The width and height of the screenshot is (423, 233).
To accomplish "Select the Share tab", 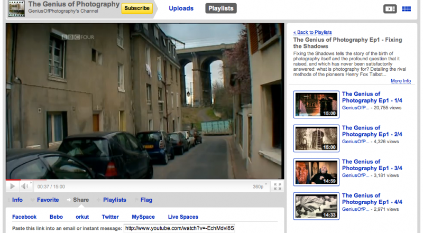I will (81, 200).
